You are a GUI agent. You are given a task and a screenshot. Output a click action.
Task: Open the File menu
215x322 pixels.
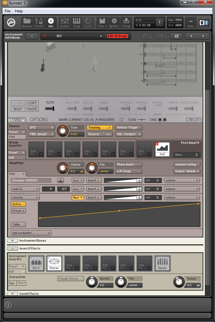pyautogui.click(x=8, y=11)
